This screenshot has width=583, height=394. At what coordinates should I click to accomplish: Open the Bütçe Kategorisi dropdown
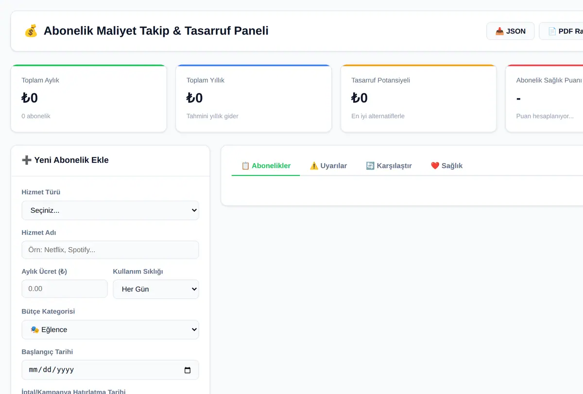point(110,329)
